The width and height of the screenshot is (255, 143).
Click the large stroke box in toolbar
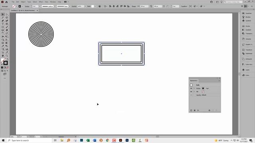point(6,63)
